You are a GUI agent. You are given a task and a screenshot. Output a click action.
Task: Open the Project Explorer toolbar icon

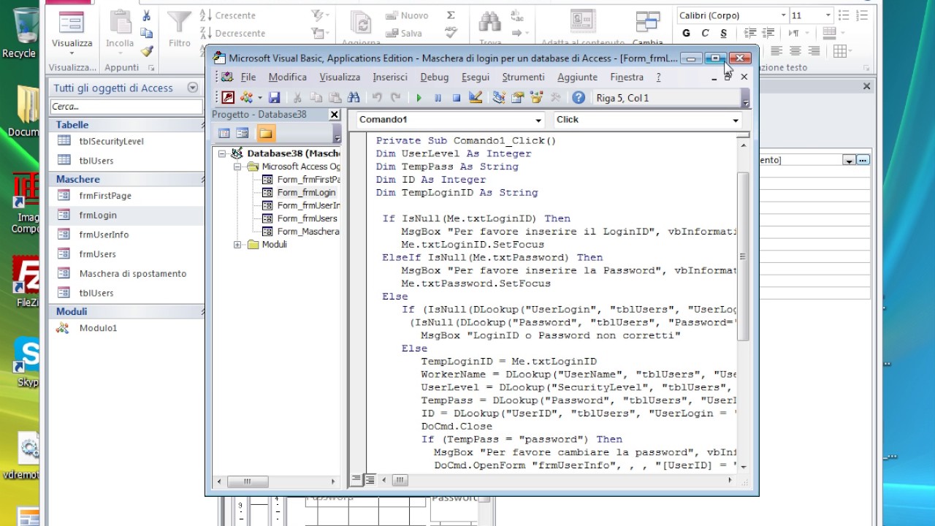click(x=499, y=97)
